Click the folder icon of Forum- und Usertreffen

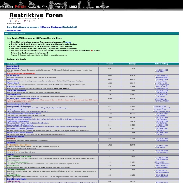pyautogui.click(x=5, y=91)
